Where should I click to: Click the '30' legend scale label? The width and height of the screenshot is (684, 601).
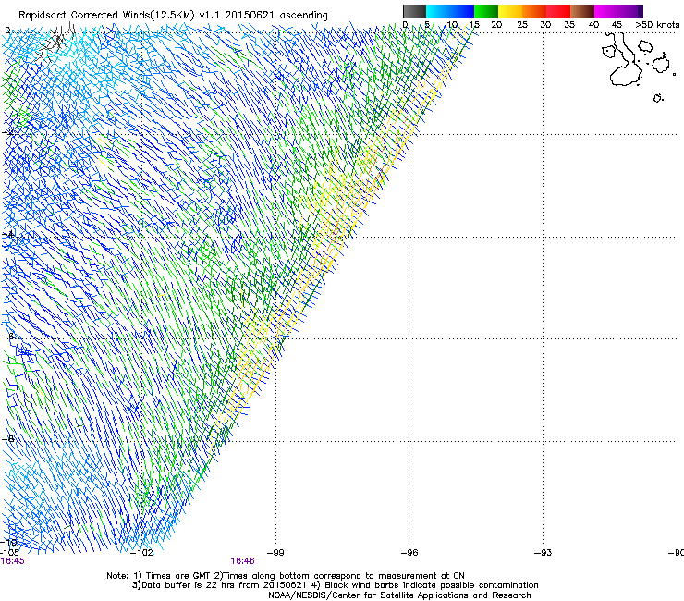545,24
